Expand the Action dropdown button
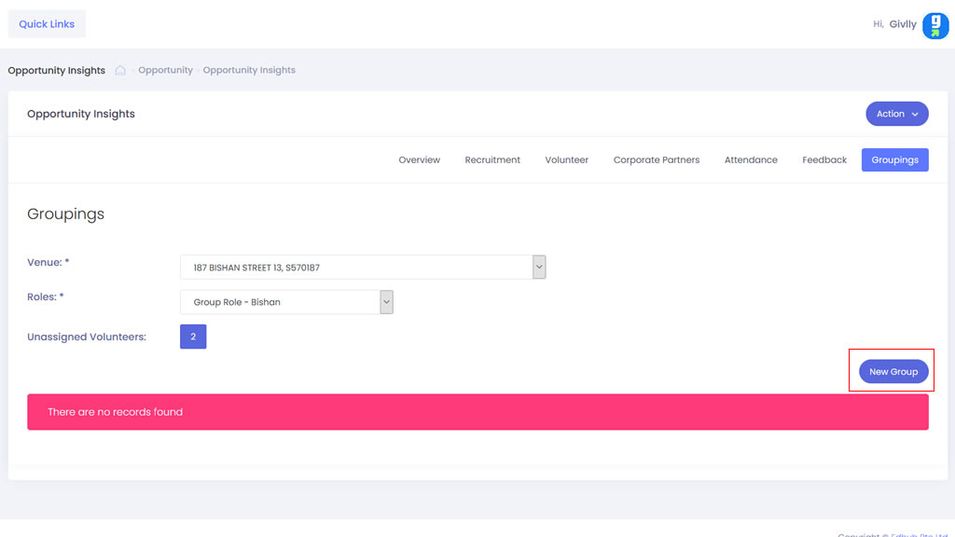Image resolution: width=955 pixels, height=537 pixels. point(896,114)
